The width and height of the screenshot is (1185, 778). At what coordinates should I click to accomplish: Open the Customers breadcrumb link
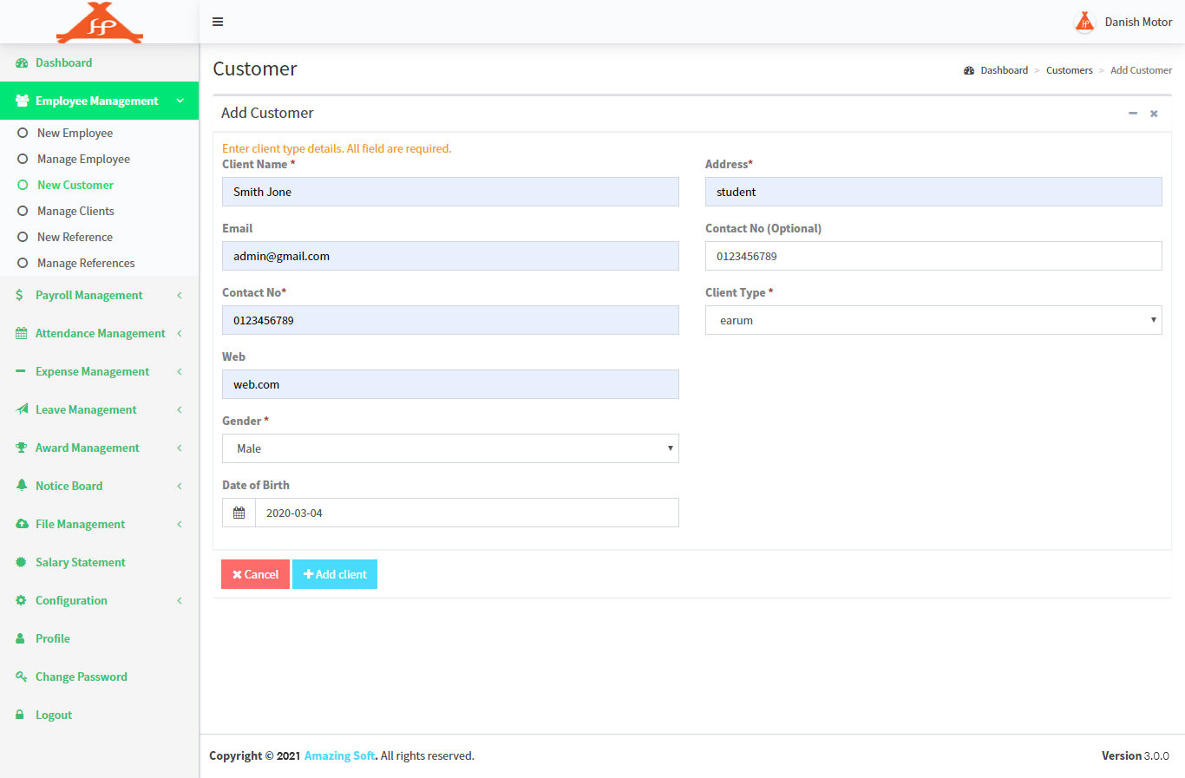click(x=1069, y=70)
